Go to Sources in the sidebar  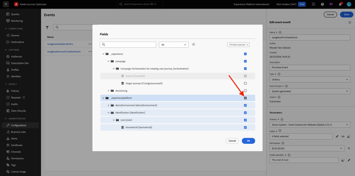point(15,35)
